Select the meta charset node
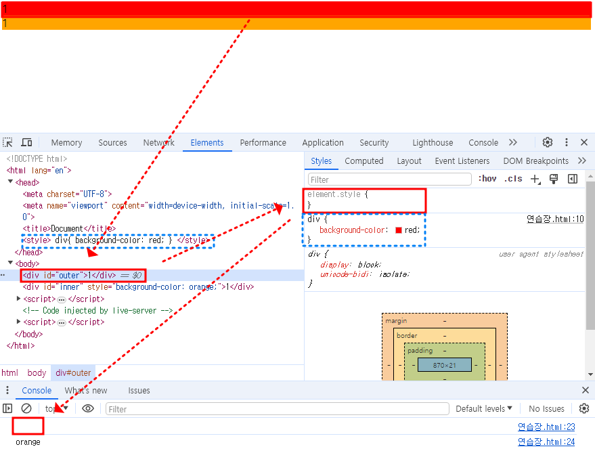Viewport: 595px width, 451px height. click(x=67, y=194)
